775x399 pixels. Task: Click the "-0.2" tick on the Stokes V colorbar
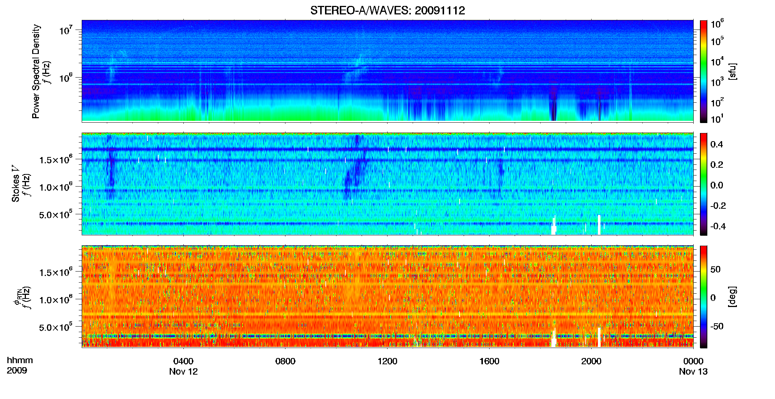coord(718,206)
